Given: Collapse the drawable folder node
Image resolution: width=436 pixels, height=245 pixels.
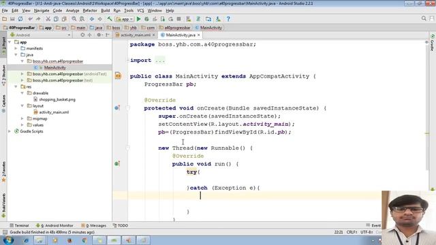Looking at the screenshot, I should click(x=22, y=93).
